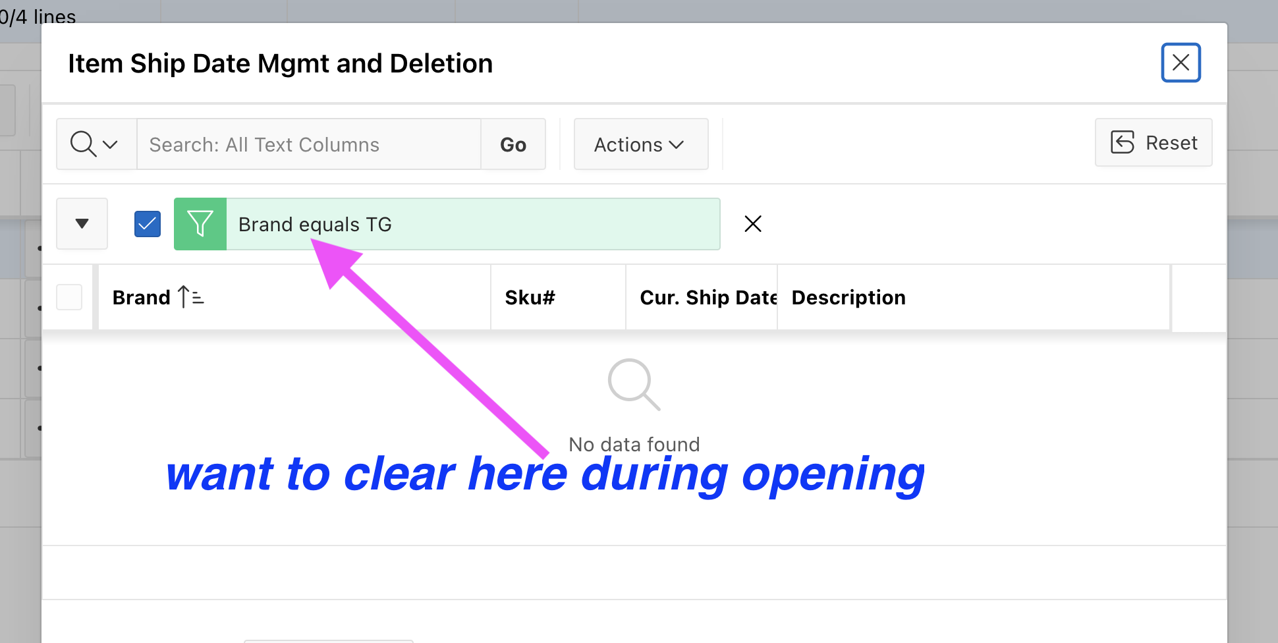Close the Item Ship Date Mgmt dialog
The image size is (1278, 643).
coord(1181,63)
